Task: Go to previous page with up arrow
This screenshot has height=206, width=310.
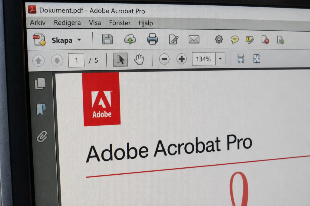Action: (x=38, y=60)
